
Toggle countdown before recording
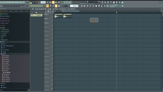click(x=53, y=2)
